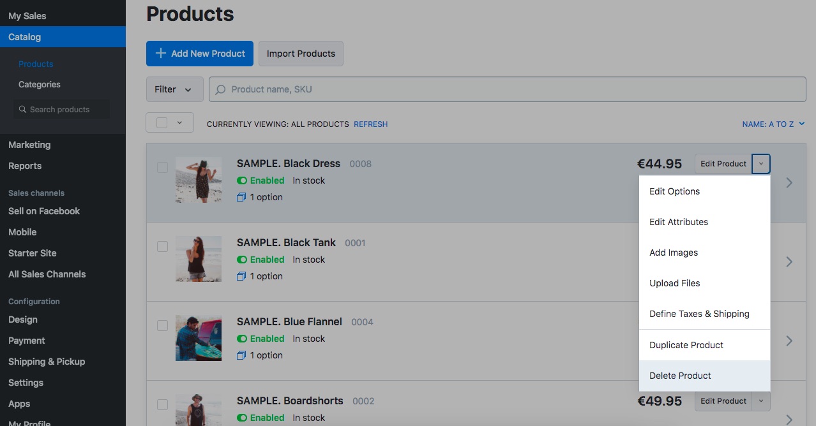The image size is (816, 426).
Task: Open Black Tank details with right arrow
Action: (789, 261)
